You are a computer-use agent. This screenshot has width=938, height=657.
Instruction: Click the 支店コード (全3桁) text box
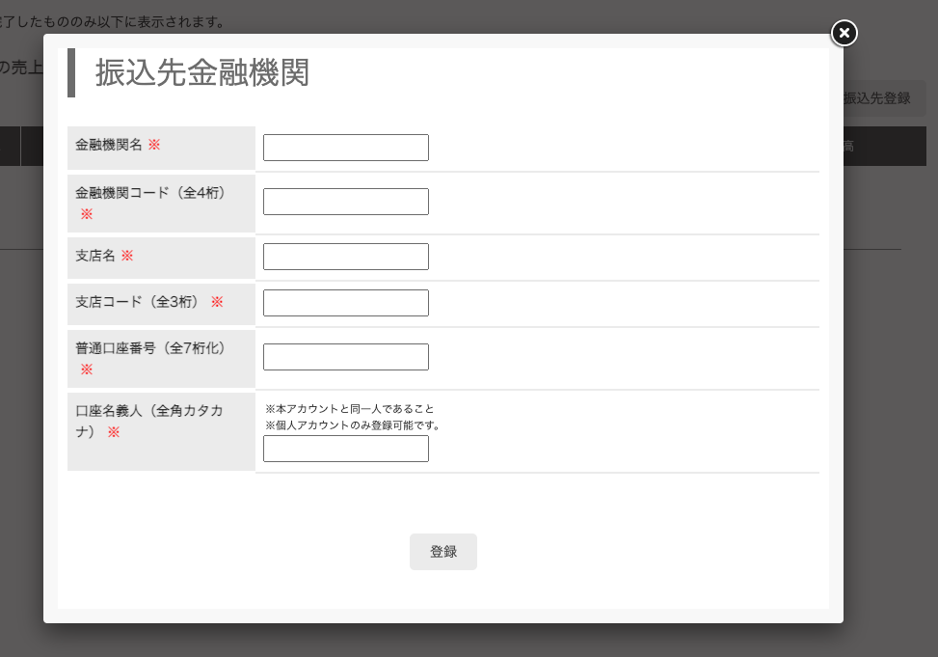tap(345, 303)
